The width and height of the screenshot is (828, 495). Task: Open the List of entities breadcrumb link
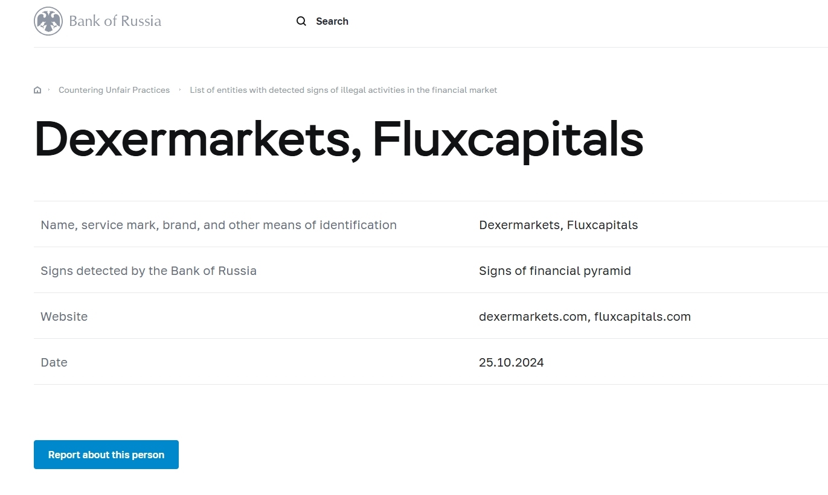[x=343, y=90]
